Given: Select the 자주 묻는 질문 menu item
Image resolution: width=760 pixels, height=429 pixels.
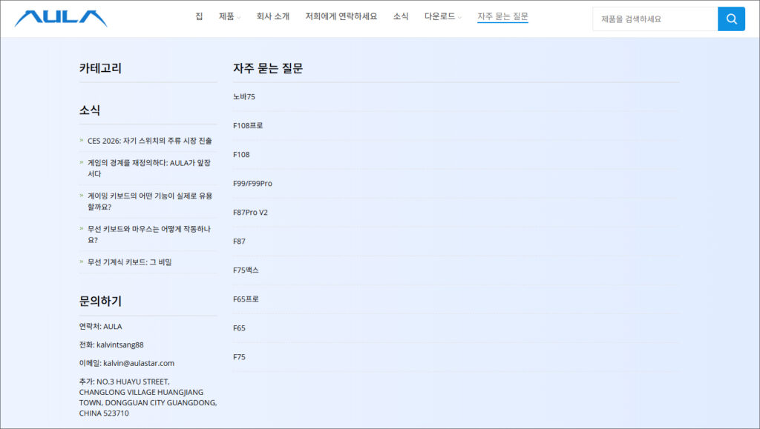Looking at the screenshot, I should [502, 16].
